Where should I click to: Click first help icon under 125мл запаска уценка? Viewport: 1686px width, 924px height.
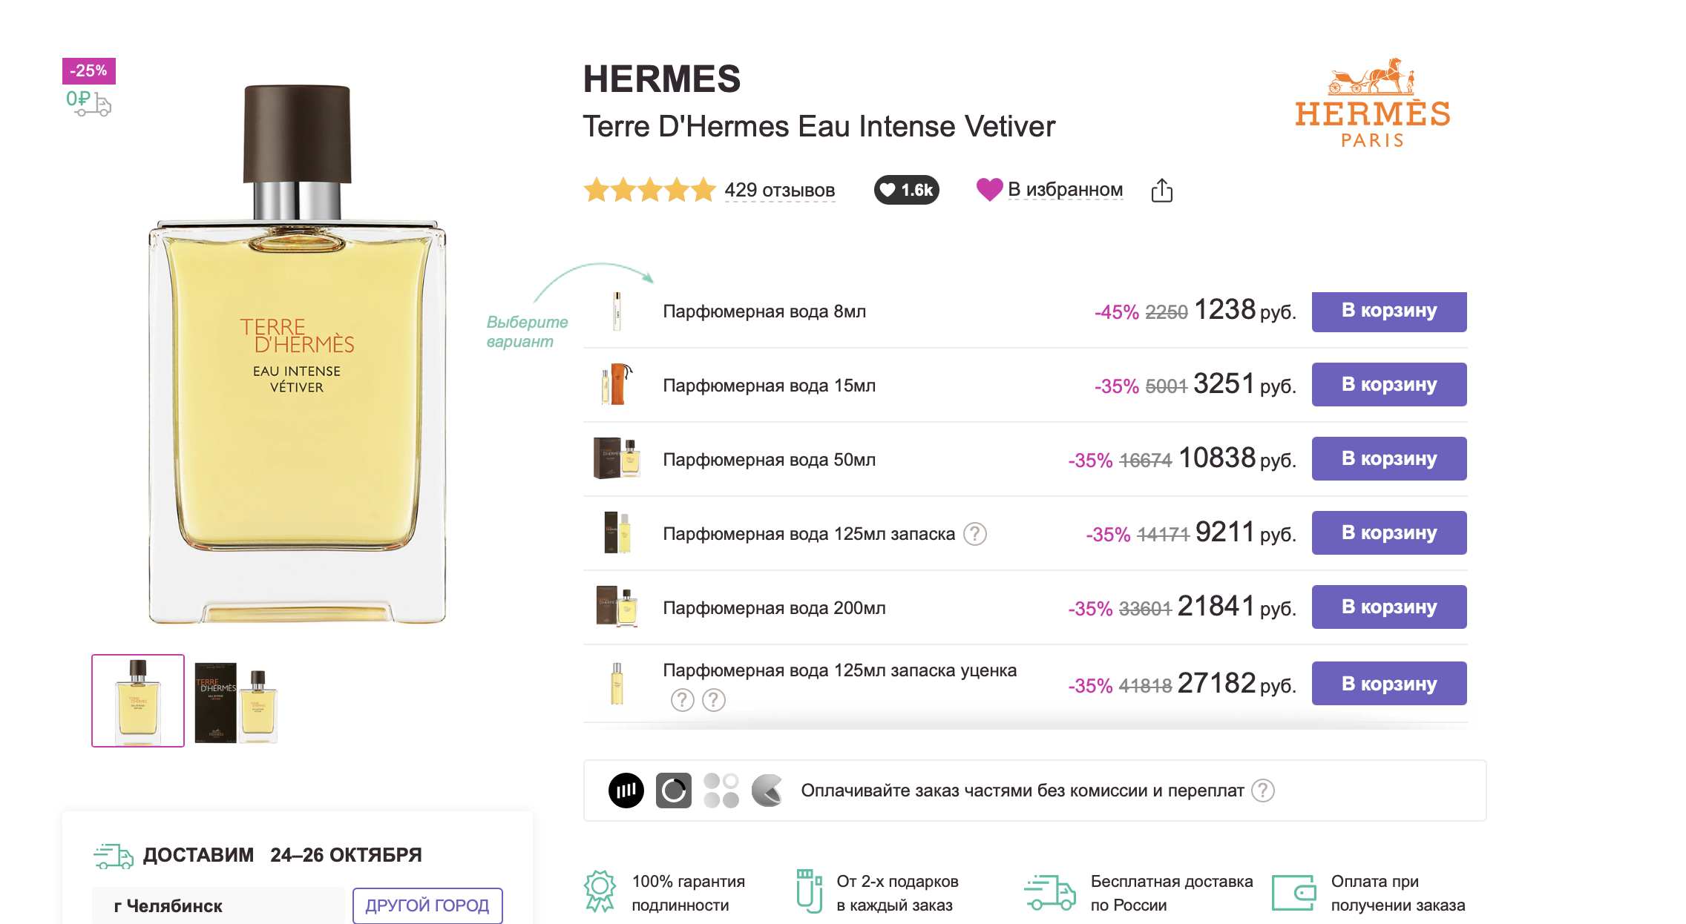pyautogui.click(x=682, y=700)
